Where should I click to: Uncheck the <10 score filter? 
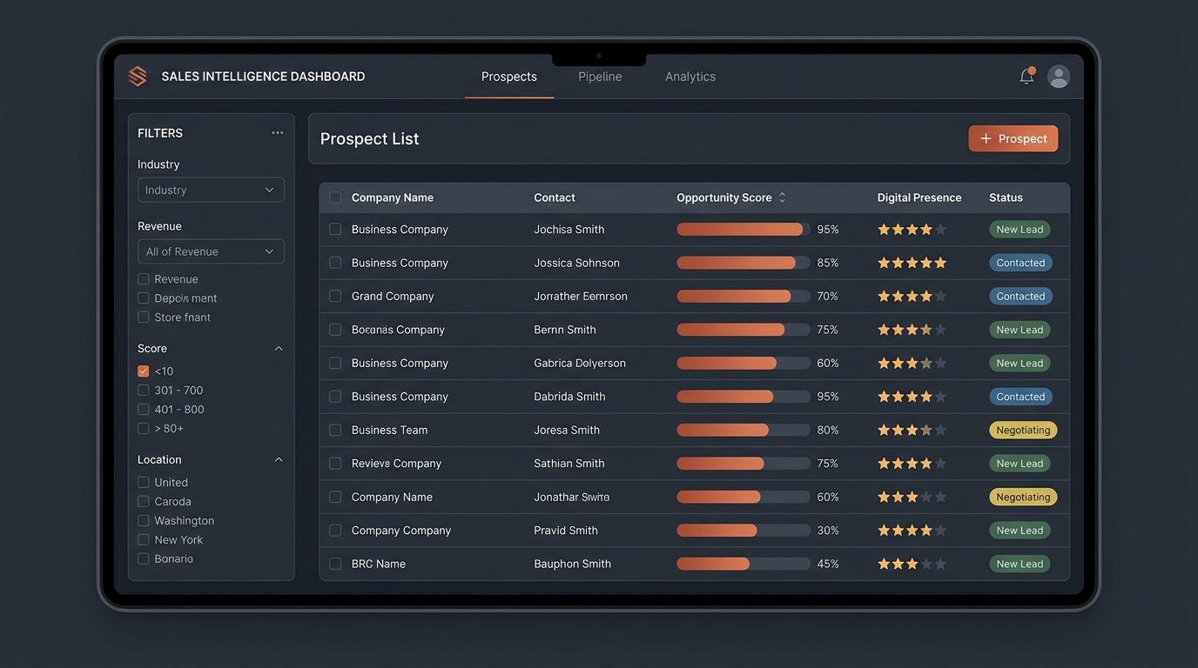144,371
